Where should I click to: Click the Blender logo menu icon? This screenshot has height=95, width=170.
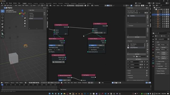tap(2, 3)
